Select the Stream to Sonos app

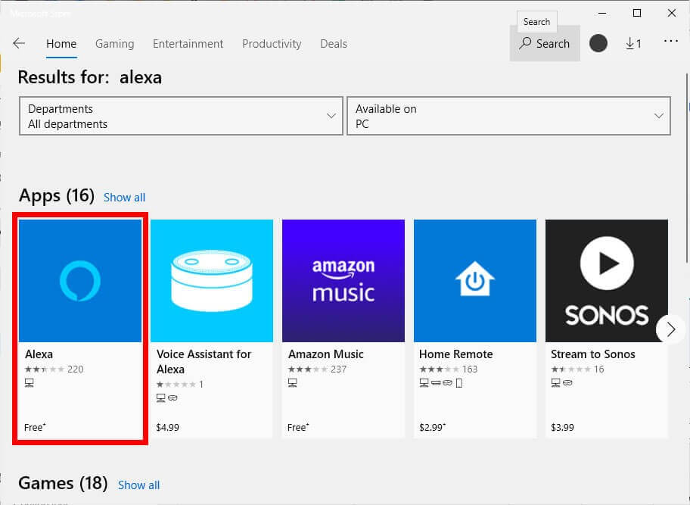click(x=605, y=280)
